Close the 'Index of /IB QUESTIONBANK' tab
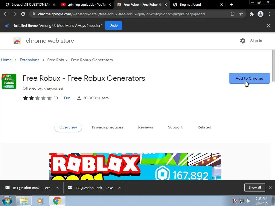The height and width of the screenshot is (206, 275). [x=54, y=5]
